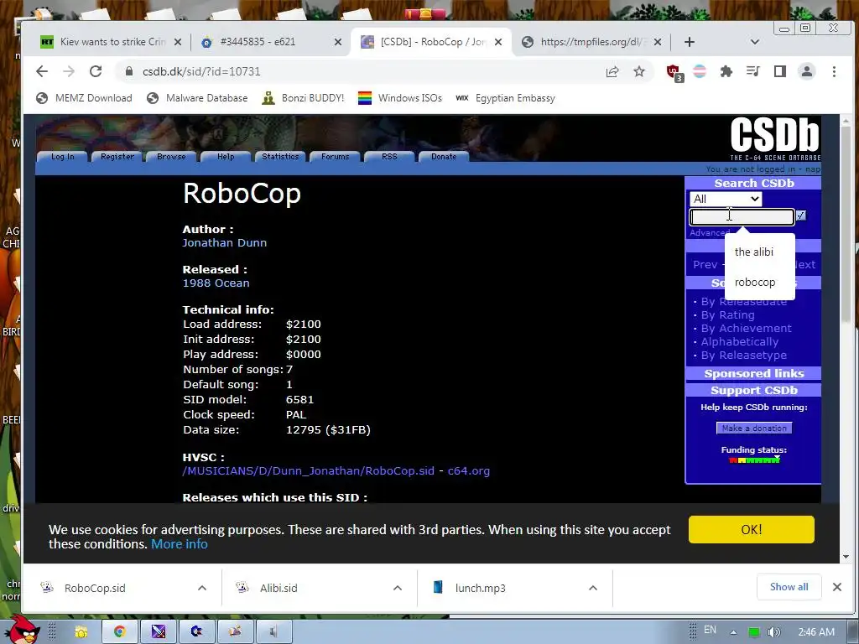This screenshot has height=644, width=859.
Task: Open a new browser tab
Action: (x=690, y=42)
